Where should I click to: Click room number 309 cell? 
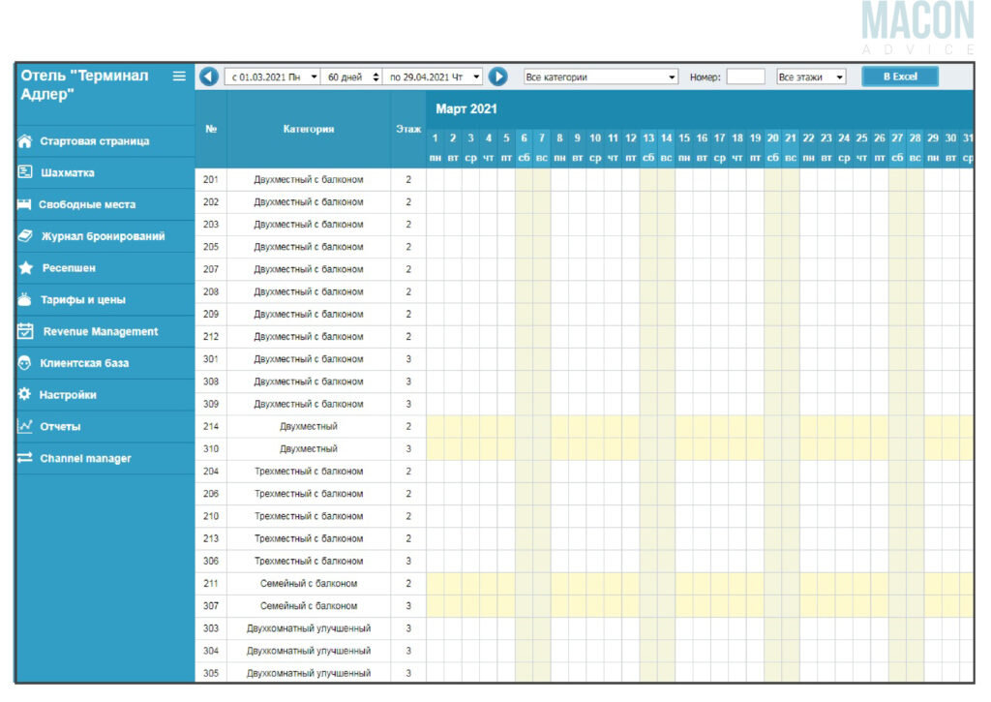click(x=211, y=404)
